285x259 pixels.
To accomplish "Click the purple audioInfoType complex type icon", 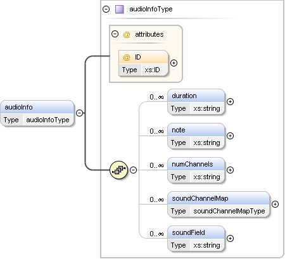I will (x=120, y=9).
